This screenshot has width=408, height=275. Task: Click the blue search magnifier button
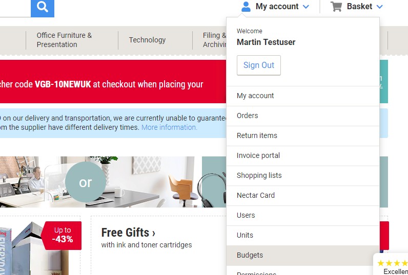pyautogui.click(x=43, y=7)
